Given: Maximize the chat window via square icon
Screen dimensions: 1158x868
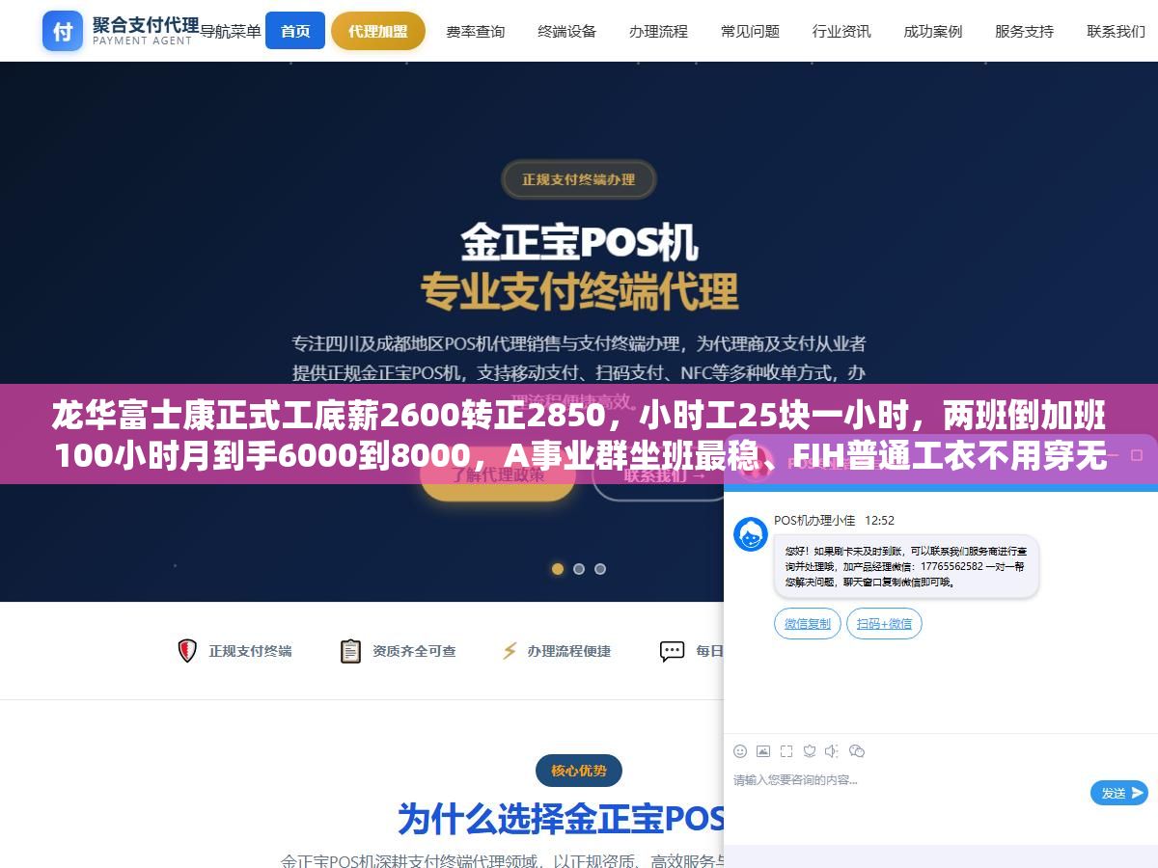Looking at the screenshot, I should pos(1138,454).
